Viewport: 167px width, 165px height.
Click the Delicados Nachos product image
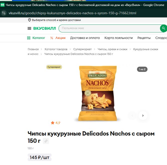point(97,93)
